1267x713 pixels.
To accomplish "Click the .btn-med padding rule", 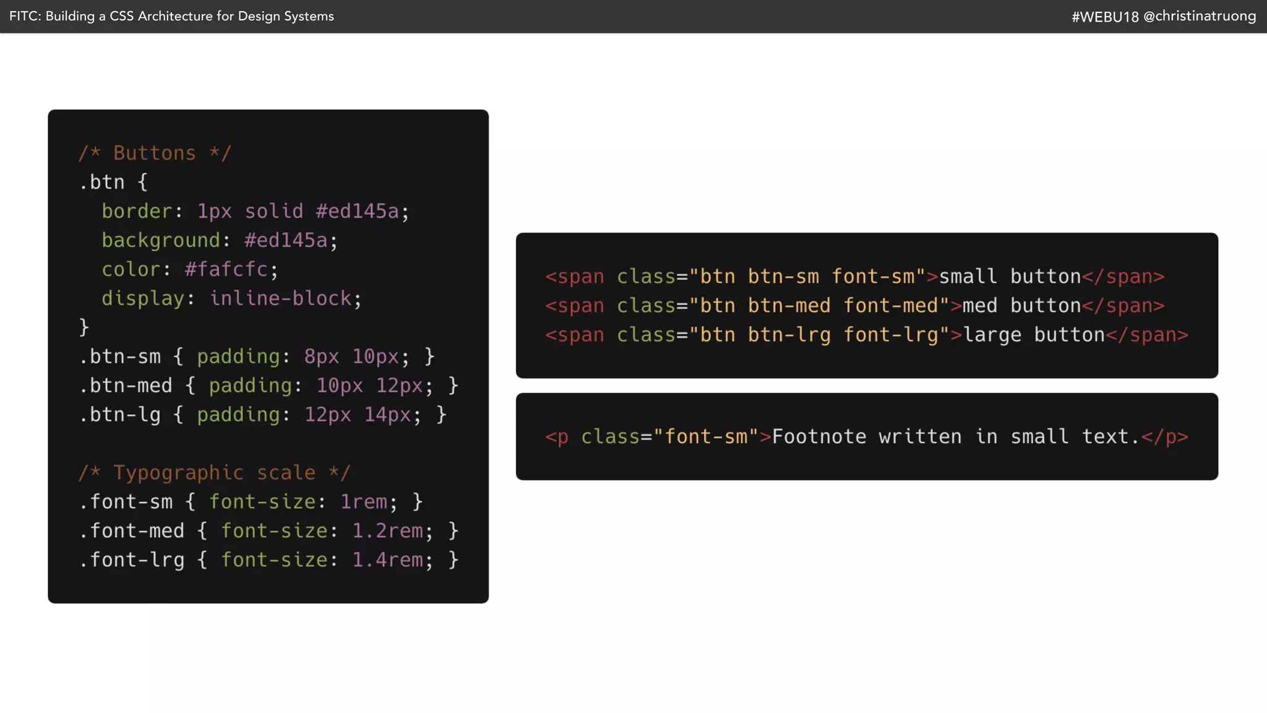I will 268,386.
